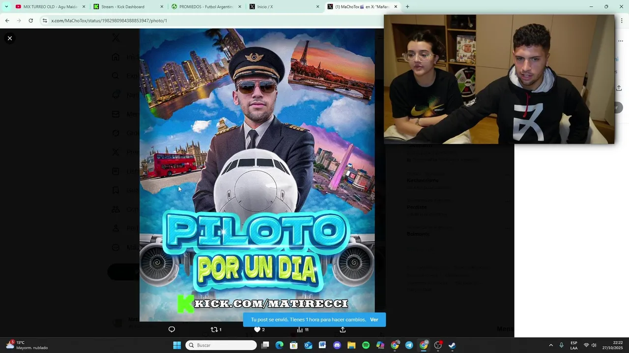This screenshot has height=353, width=629.
Task: Open Outlook from the taskbar
Action: tap(308, 345)
